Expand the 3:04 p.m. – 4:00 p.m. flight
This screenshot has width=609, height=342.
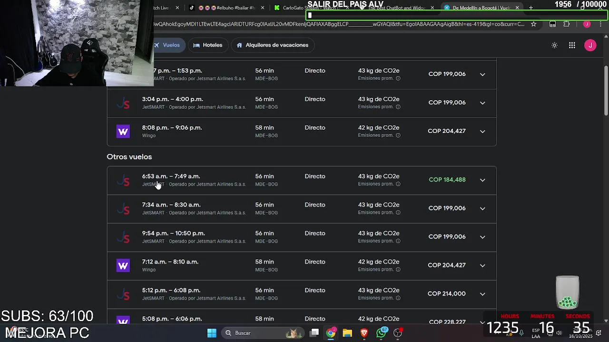tap(482, 103)
